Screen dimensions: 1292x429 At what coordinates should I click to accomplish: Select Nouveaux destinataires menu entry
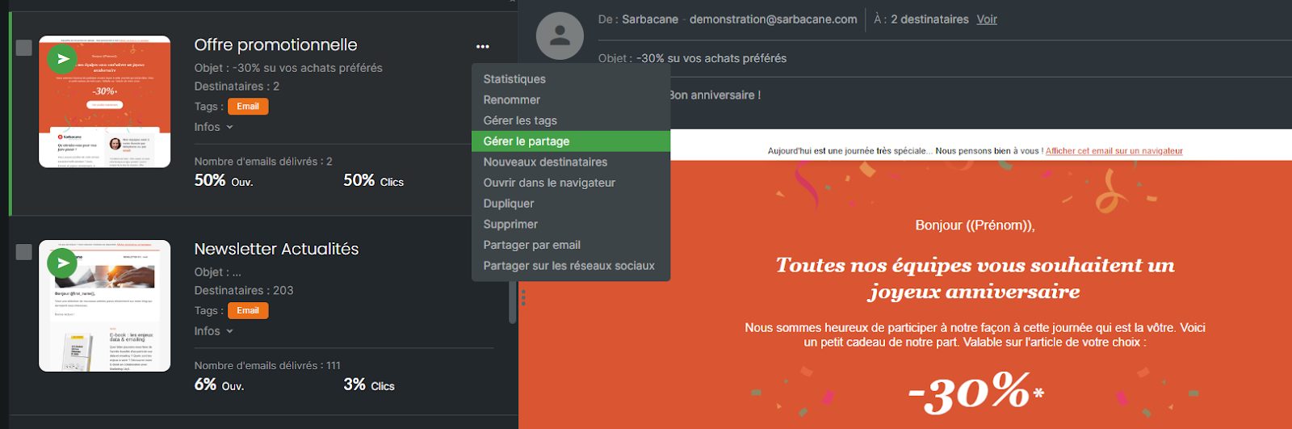tap(571, 162)
